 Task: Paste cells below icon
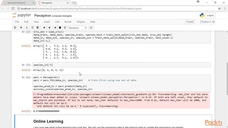pyautogui.click(x=38, y=28)
